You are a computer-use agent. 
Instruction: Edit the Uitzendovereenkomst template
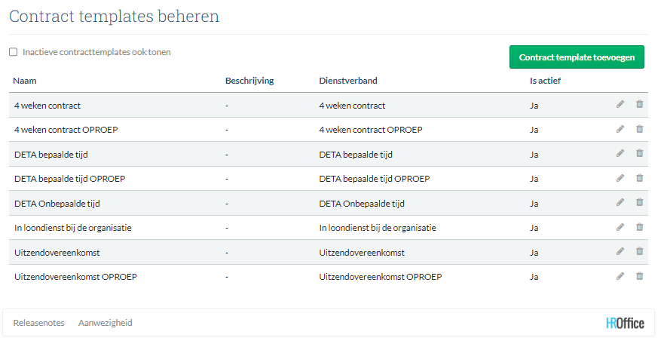(620, 252)
